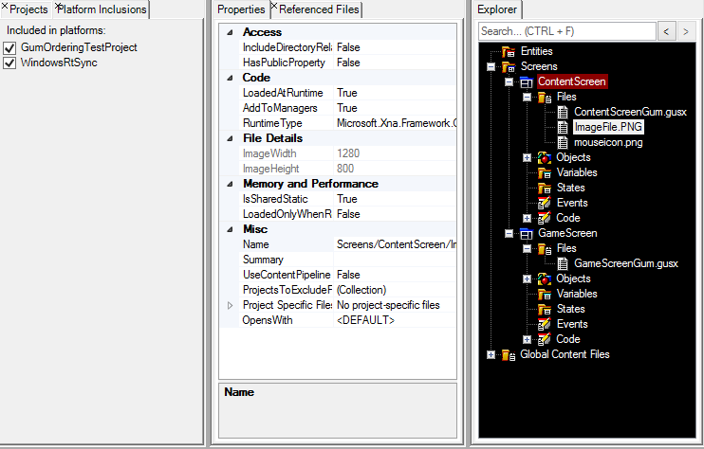
Task: Click the Objects icon under ContentScreen
Action: pos(545,157)
